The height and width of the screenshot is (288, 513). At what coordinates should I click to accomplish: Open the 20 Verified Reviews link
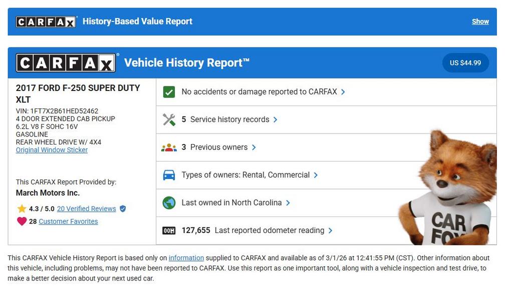pyautogui.click(x=86, y=209)
